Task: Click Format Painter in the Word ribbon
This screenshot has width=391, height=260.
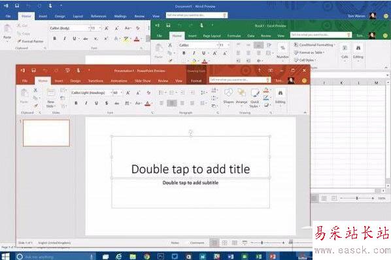Action: tap(31, 41)
